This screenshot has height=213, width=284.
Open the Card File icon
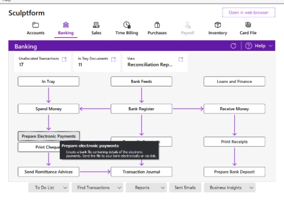248,25
